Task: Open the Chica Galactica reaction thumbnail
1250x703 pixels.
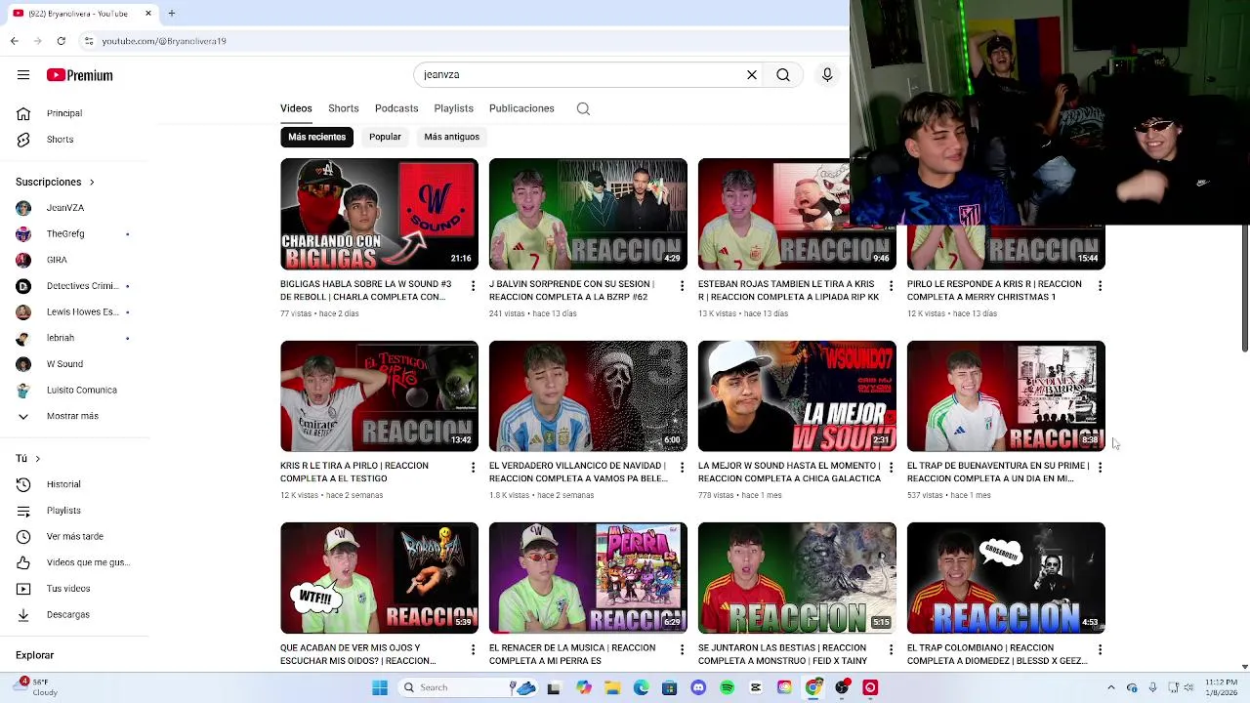Action: pos(797,396)
